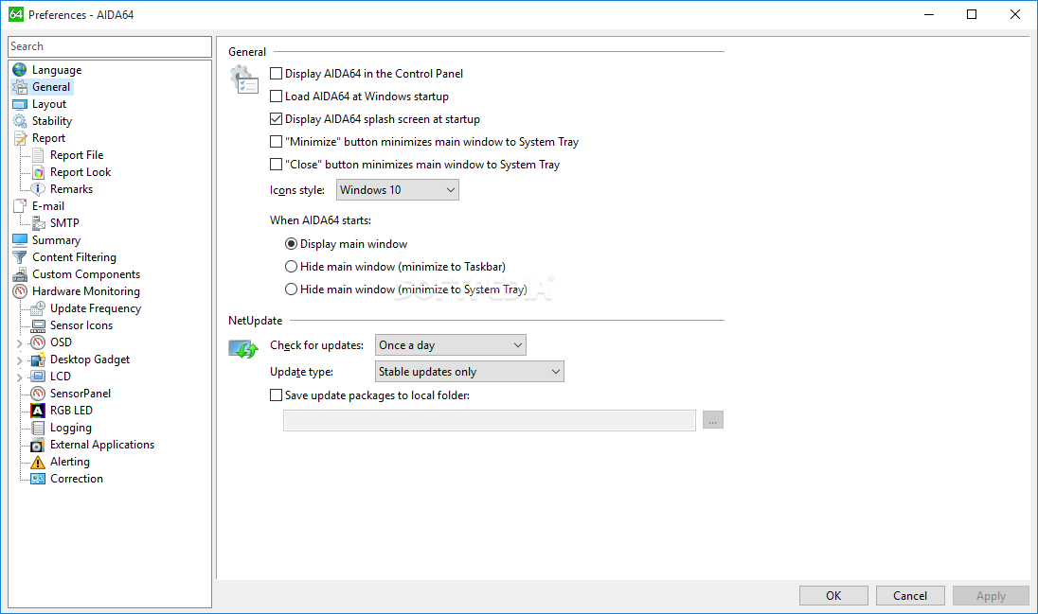Click the Sensor Icons icon
This screenshot has width=1038, height=614.
click(x=38, y=325)
